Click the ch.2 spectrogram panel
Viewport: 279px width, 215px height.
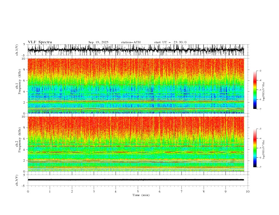coord(136,144)
